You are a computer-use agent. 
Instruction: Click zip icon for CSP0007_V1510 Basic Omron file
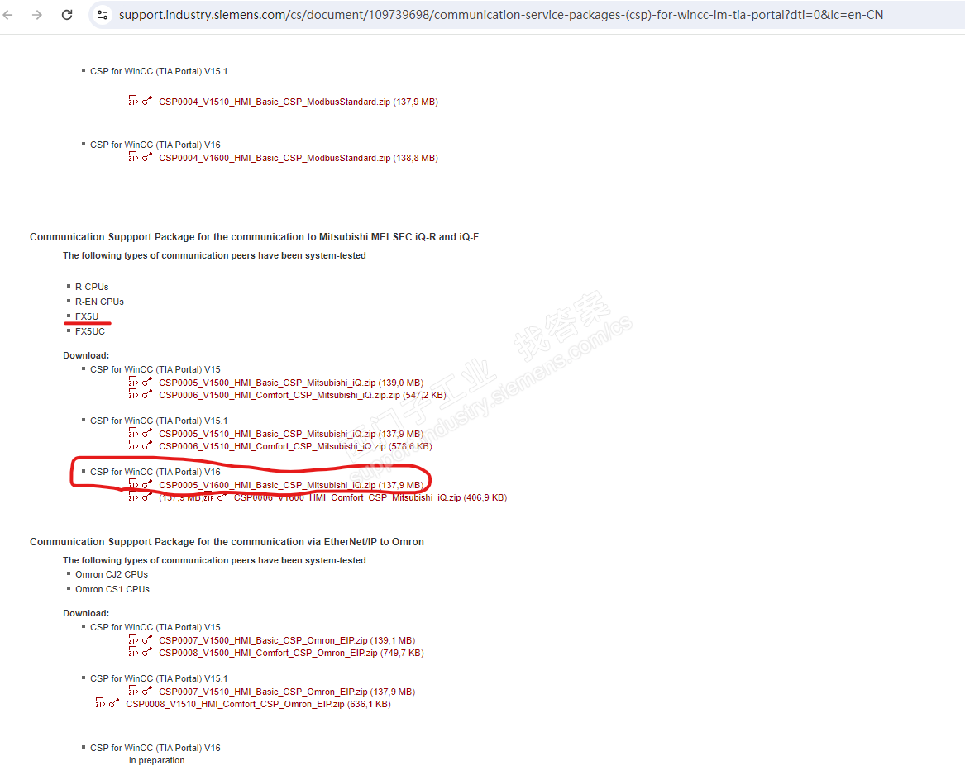coord(133,690)
